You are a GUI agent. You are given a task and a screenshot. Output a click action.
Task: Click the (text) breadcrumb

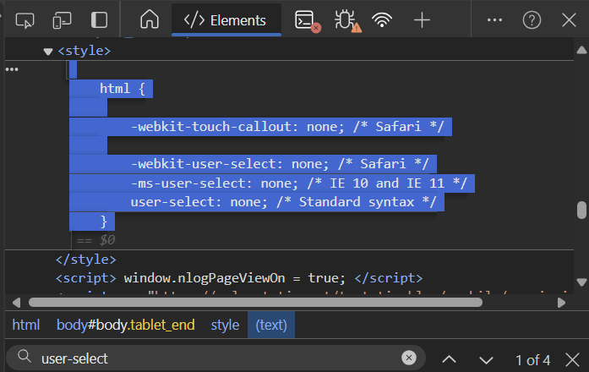(271, 325)
